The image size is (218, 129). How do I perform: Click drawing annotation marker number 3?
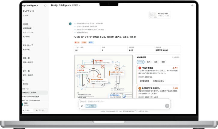point(82,67)
